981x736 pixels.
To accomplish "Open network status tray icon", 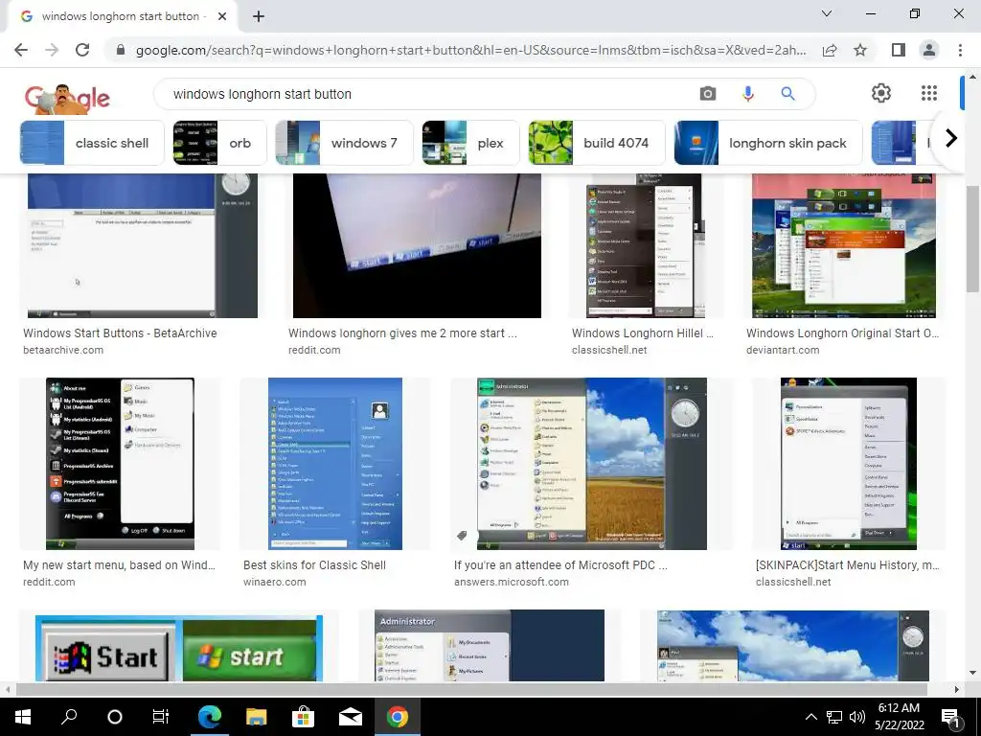I will [834, 717].
